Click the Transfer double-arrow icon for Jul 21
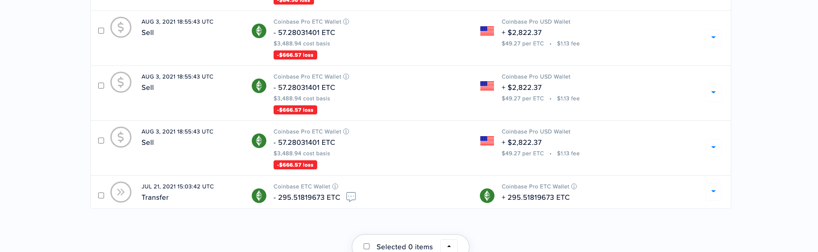Image resolution: width=818 pixels, height=252 pixels. (x=121, y=192)
